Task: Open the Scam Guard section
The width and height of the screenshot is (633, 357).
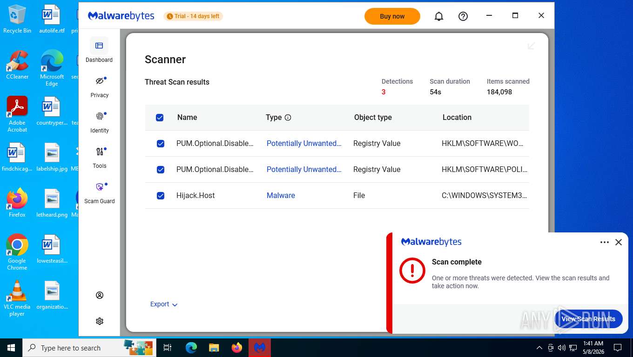Action: [100, 192]
